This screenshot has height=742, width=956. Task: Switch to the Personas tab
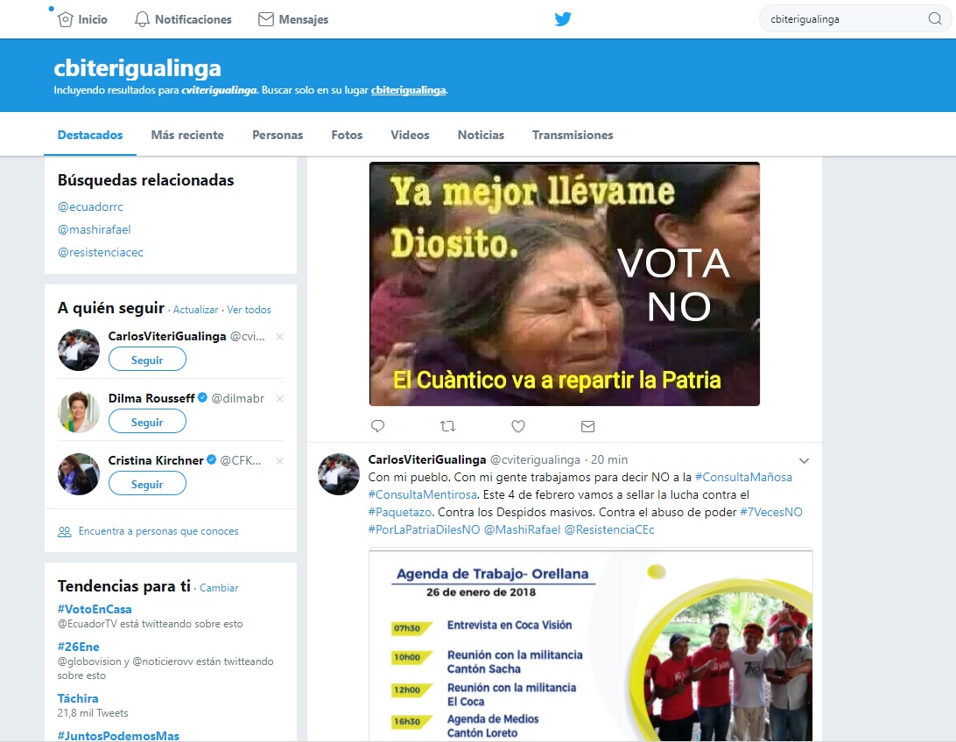pos(278,135)
